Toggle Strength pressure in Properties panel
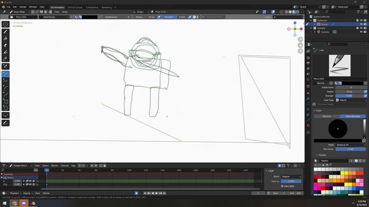 tap(366, 96)
